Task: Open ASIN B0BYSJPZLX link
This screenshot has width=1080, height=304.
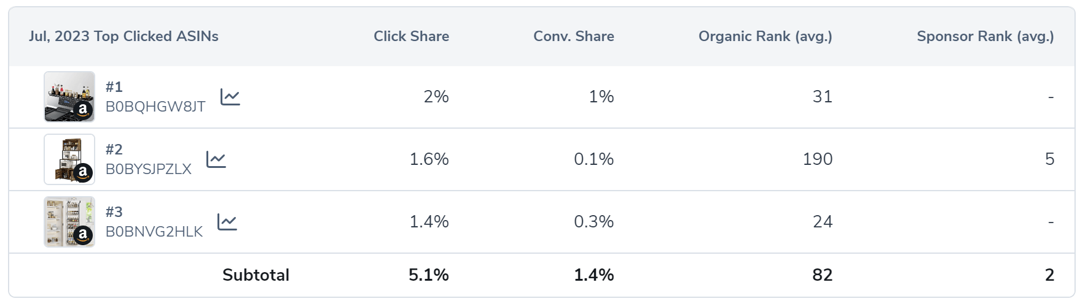Action: 149,169
